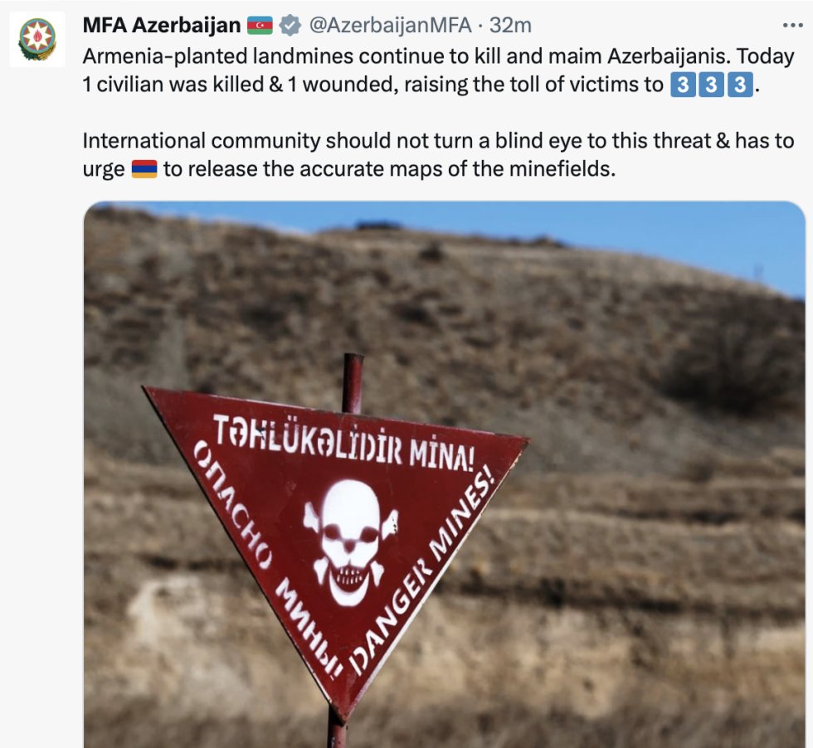Image resolution: width=813 pixels, height=748 pixels.
Task: Click the Azerbaijan flag emoji beside name
Action: tap(260, 25)
